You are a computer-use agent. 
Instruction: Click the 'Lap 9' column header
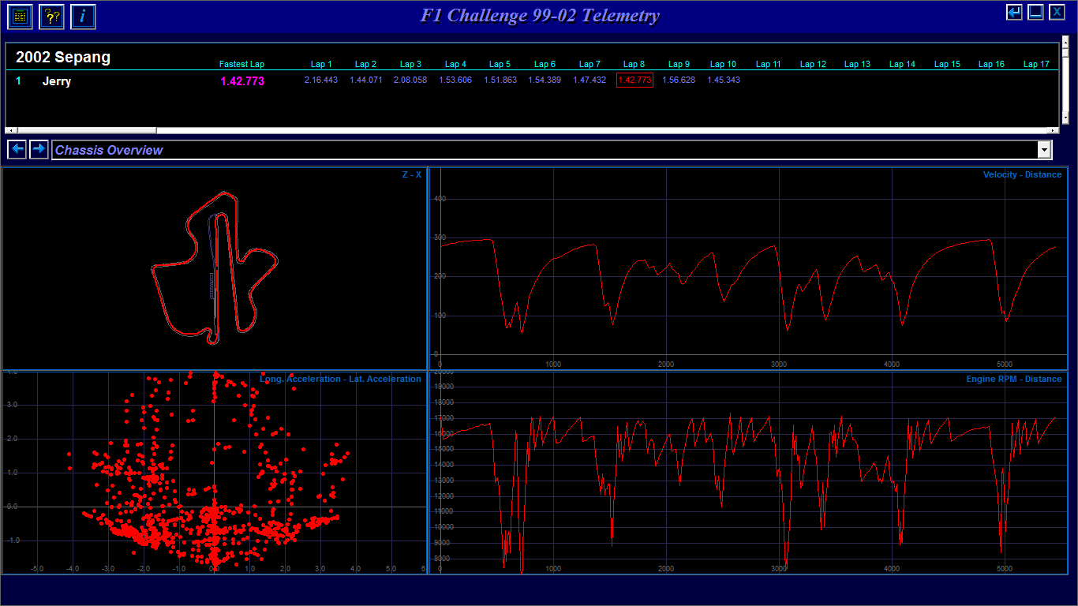click(679, 65)
